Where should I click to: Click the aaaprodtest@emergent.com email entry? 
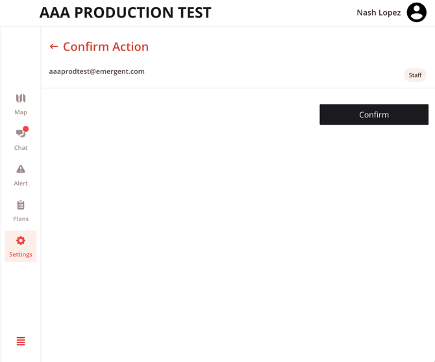[x=97, y=71]
